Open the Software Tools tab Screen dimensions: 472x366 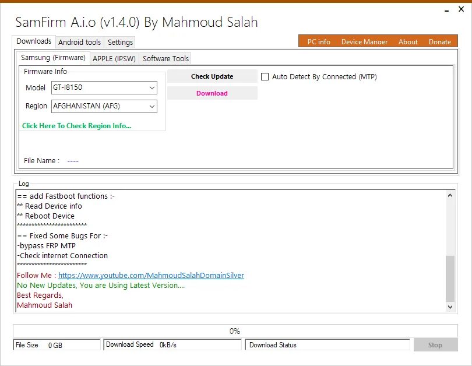(165, 58)
